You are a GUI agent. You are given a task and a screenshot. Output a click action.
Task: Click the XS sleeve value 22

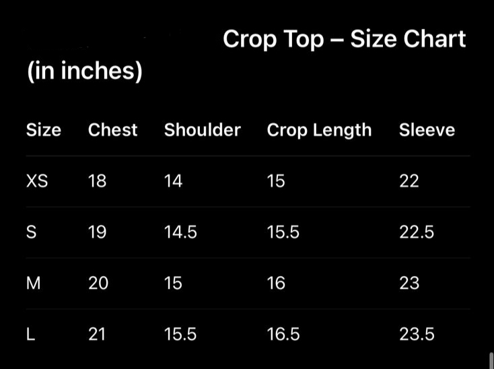(409, 181)
